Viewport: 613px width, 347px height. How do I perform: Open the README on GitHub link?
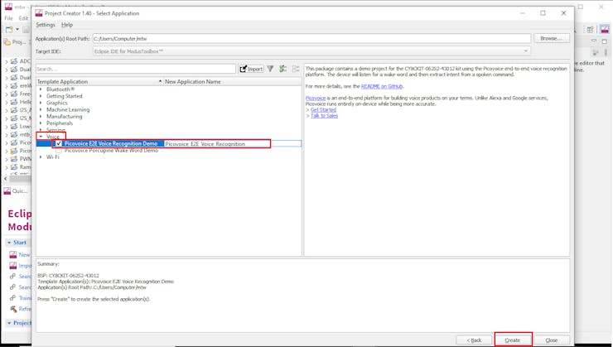pyautogui.click(x=382, y=86)
